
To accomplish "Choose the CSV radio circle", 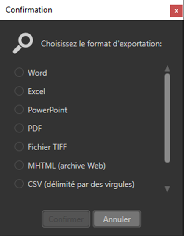I will click(19, 184).
